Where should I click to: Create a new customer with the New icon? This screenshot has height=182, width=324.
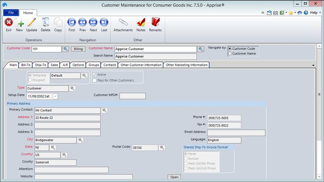pyautogui.click(x=19, y=23)
